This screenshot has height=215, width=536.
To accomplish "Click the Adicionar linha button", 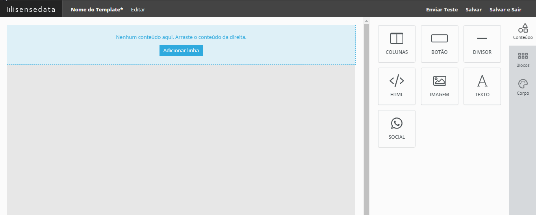I will point(181,50).
